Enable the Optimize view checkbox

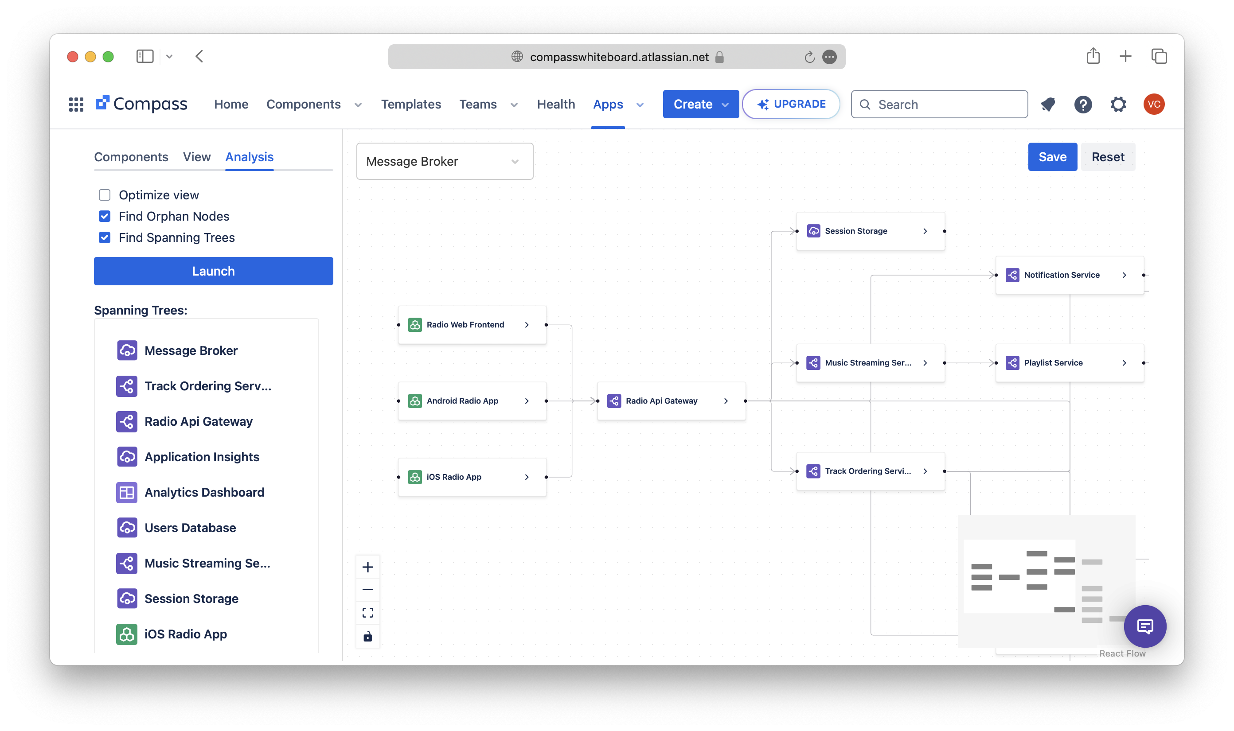[105, 195]
